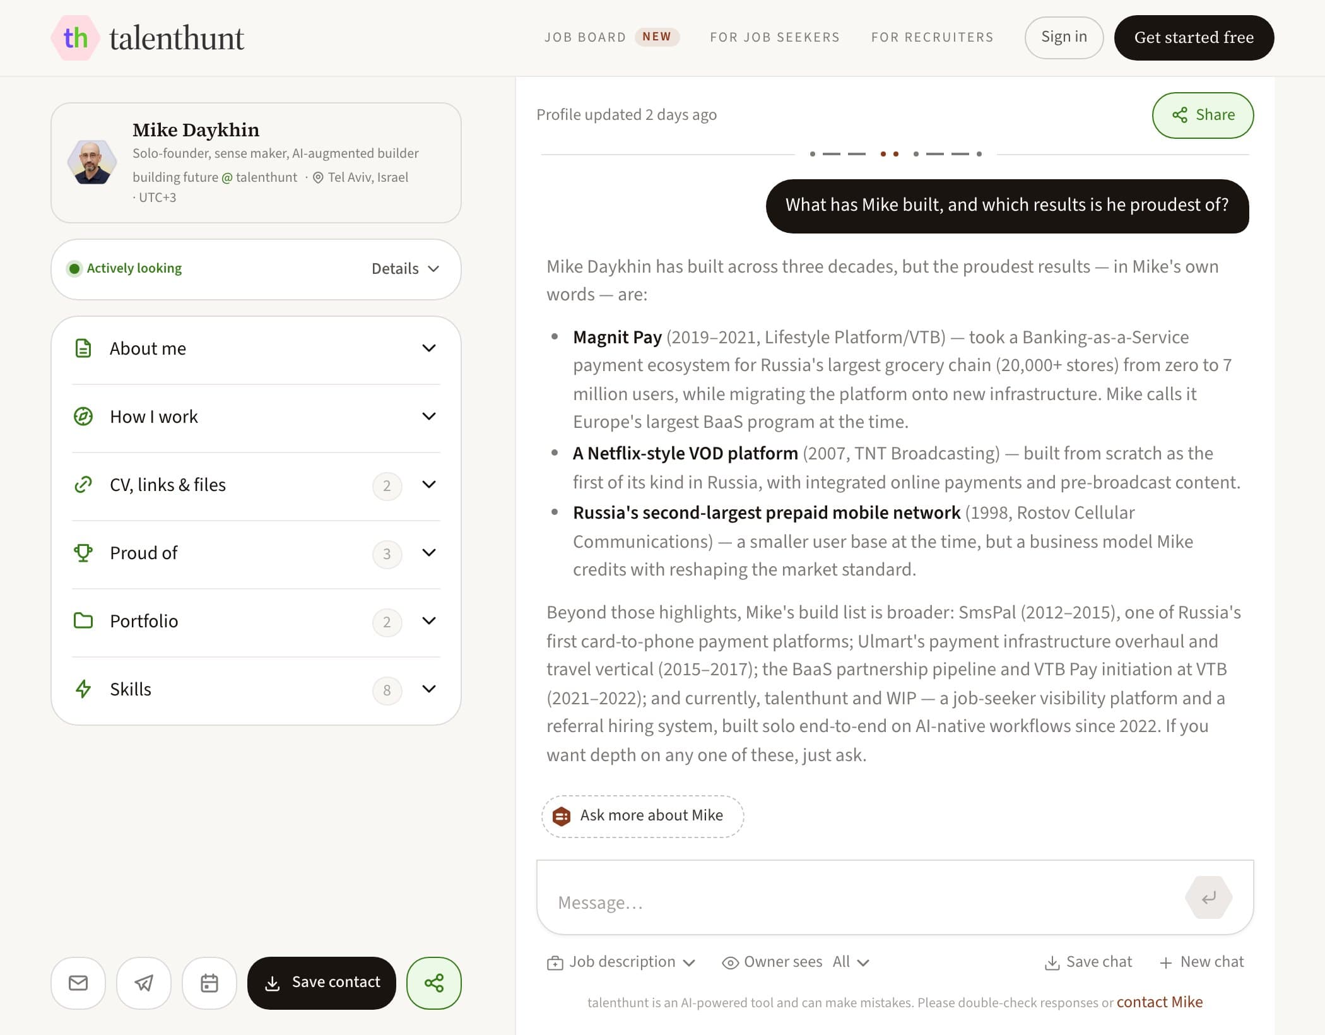Click Save chat below message box
The image size is (1325, 1035).
coord(1088,962)
